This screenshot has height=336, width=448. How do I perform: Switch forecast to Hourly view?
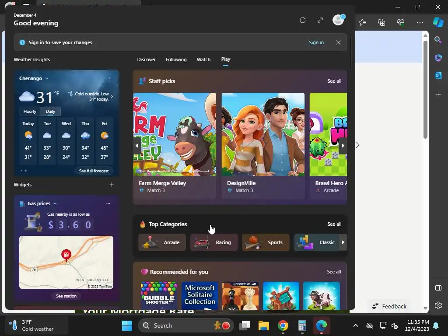tap(30, 112)
